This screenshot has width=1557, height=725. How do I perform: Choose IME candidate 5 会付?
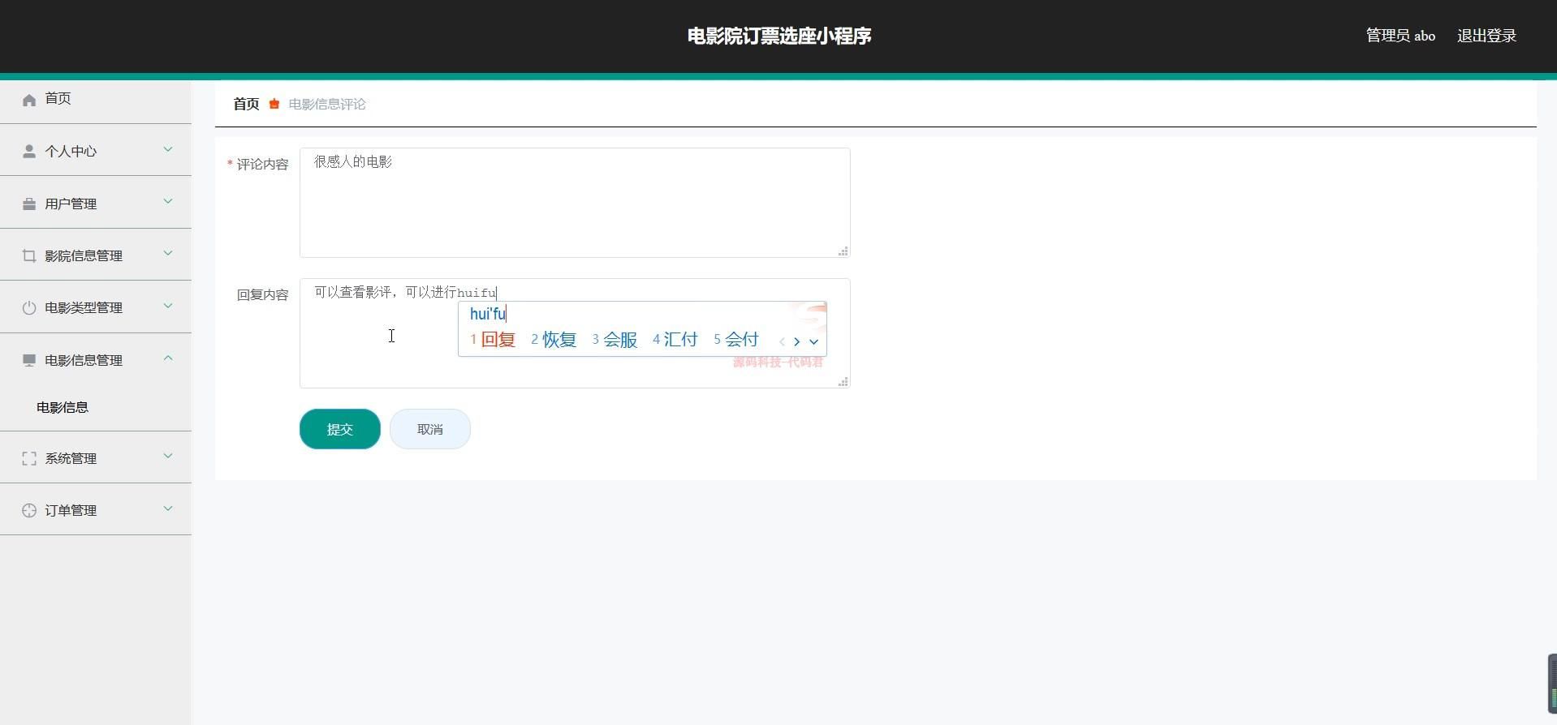tap(736, 340)
